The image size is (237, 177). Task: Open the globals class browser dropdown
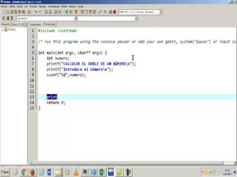coord(76,18)
